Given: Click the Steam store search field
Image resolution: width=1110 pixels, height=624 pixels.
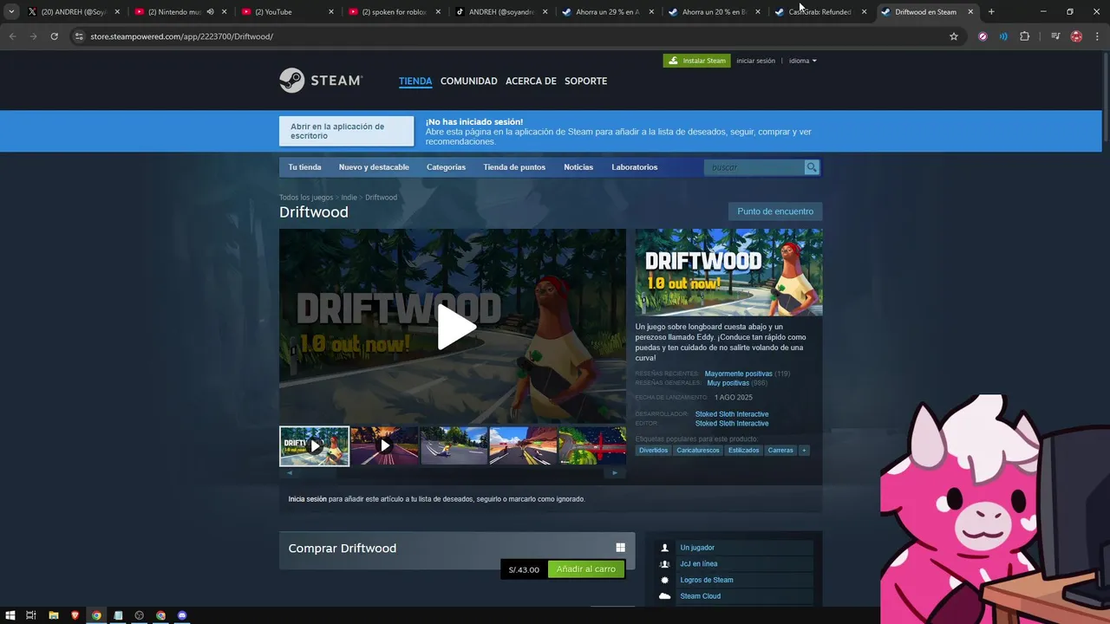Looking at the screenshot, I should pyautogui.click(x=754, y=167).
